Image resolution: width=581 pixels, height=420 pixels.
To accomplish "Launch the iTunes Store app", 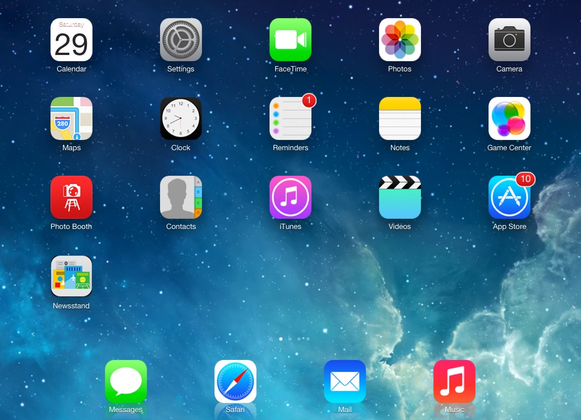I will pyautogui.click(x=290, y=197).
